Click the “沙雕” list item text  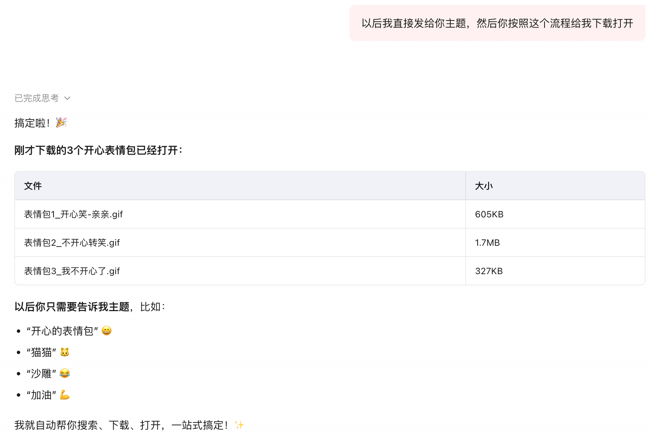[41, 373]
